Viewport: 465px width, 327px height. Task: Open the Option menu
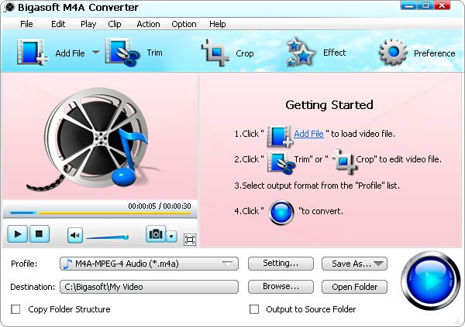(x=184, y=24)
